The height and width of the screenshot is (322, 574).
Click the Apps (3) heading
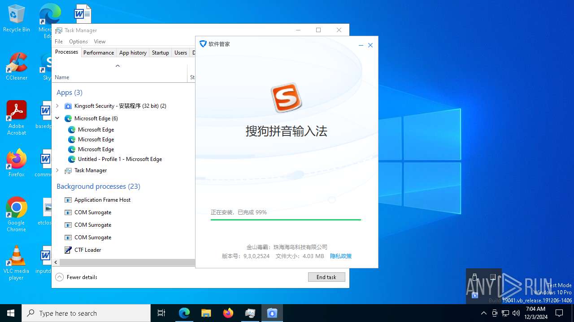(70, 93)
